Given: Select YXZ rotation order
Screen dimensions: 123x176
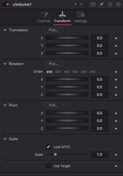Looking at the screenshot, I should click(67, 72).
